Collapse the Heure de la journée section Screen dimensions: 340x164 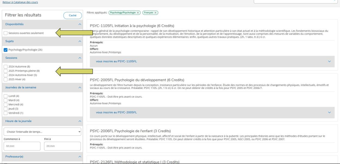click(x=80, y=121)
